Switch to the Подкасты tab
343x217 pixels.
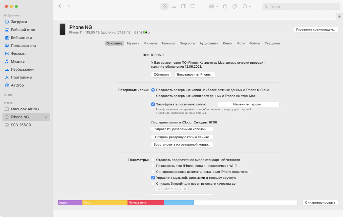click(x=187, y=43)
